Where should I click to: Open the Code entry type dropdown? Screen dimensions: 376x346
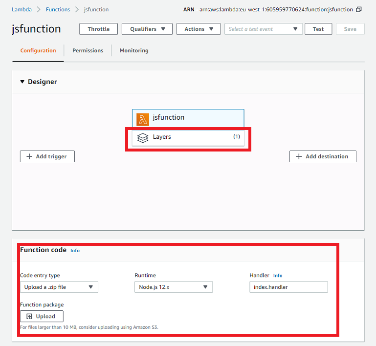[59, 287]
